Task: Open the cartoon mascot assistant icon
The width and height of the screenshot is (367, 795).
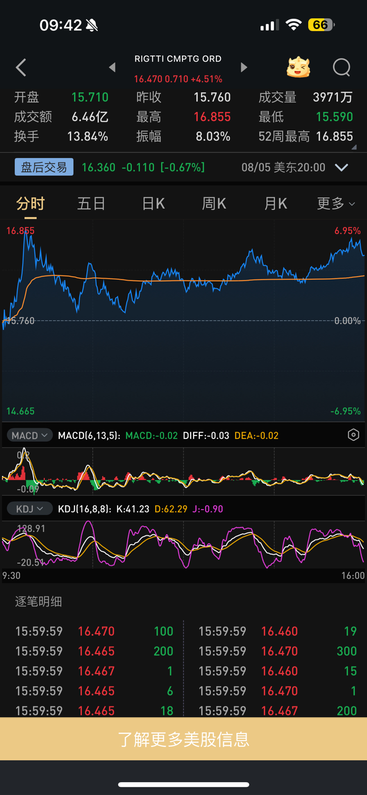Action: click(x=298, y=67)
